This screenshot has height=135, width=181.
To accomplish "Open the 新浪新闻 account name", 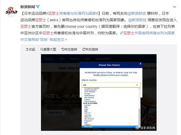I will pos(28,7).
